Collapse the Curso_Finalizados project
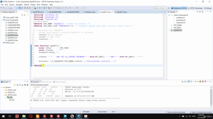The image size is (213, 119). click(x=2, y=20)
